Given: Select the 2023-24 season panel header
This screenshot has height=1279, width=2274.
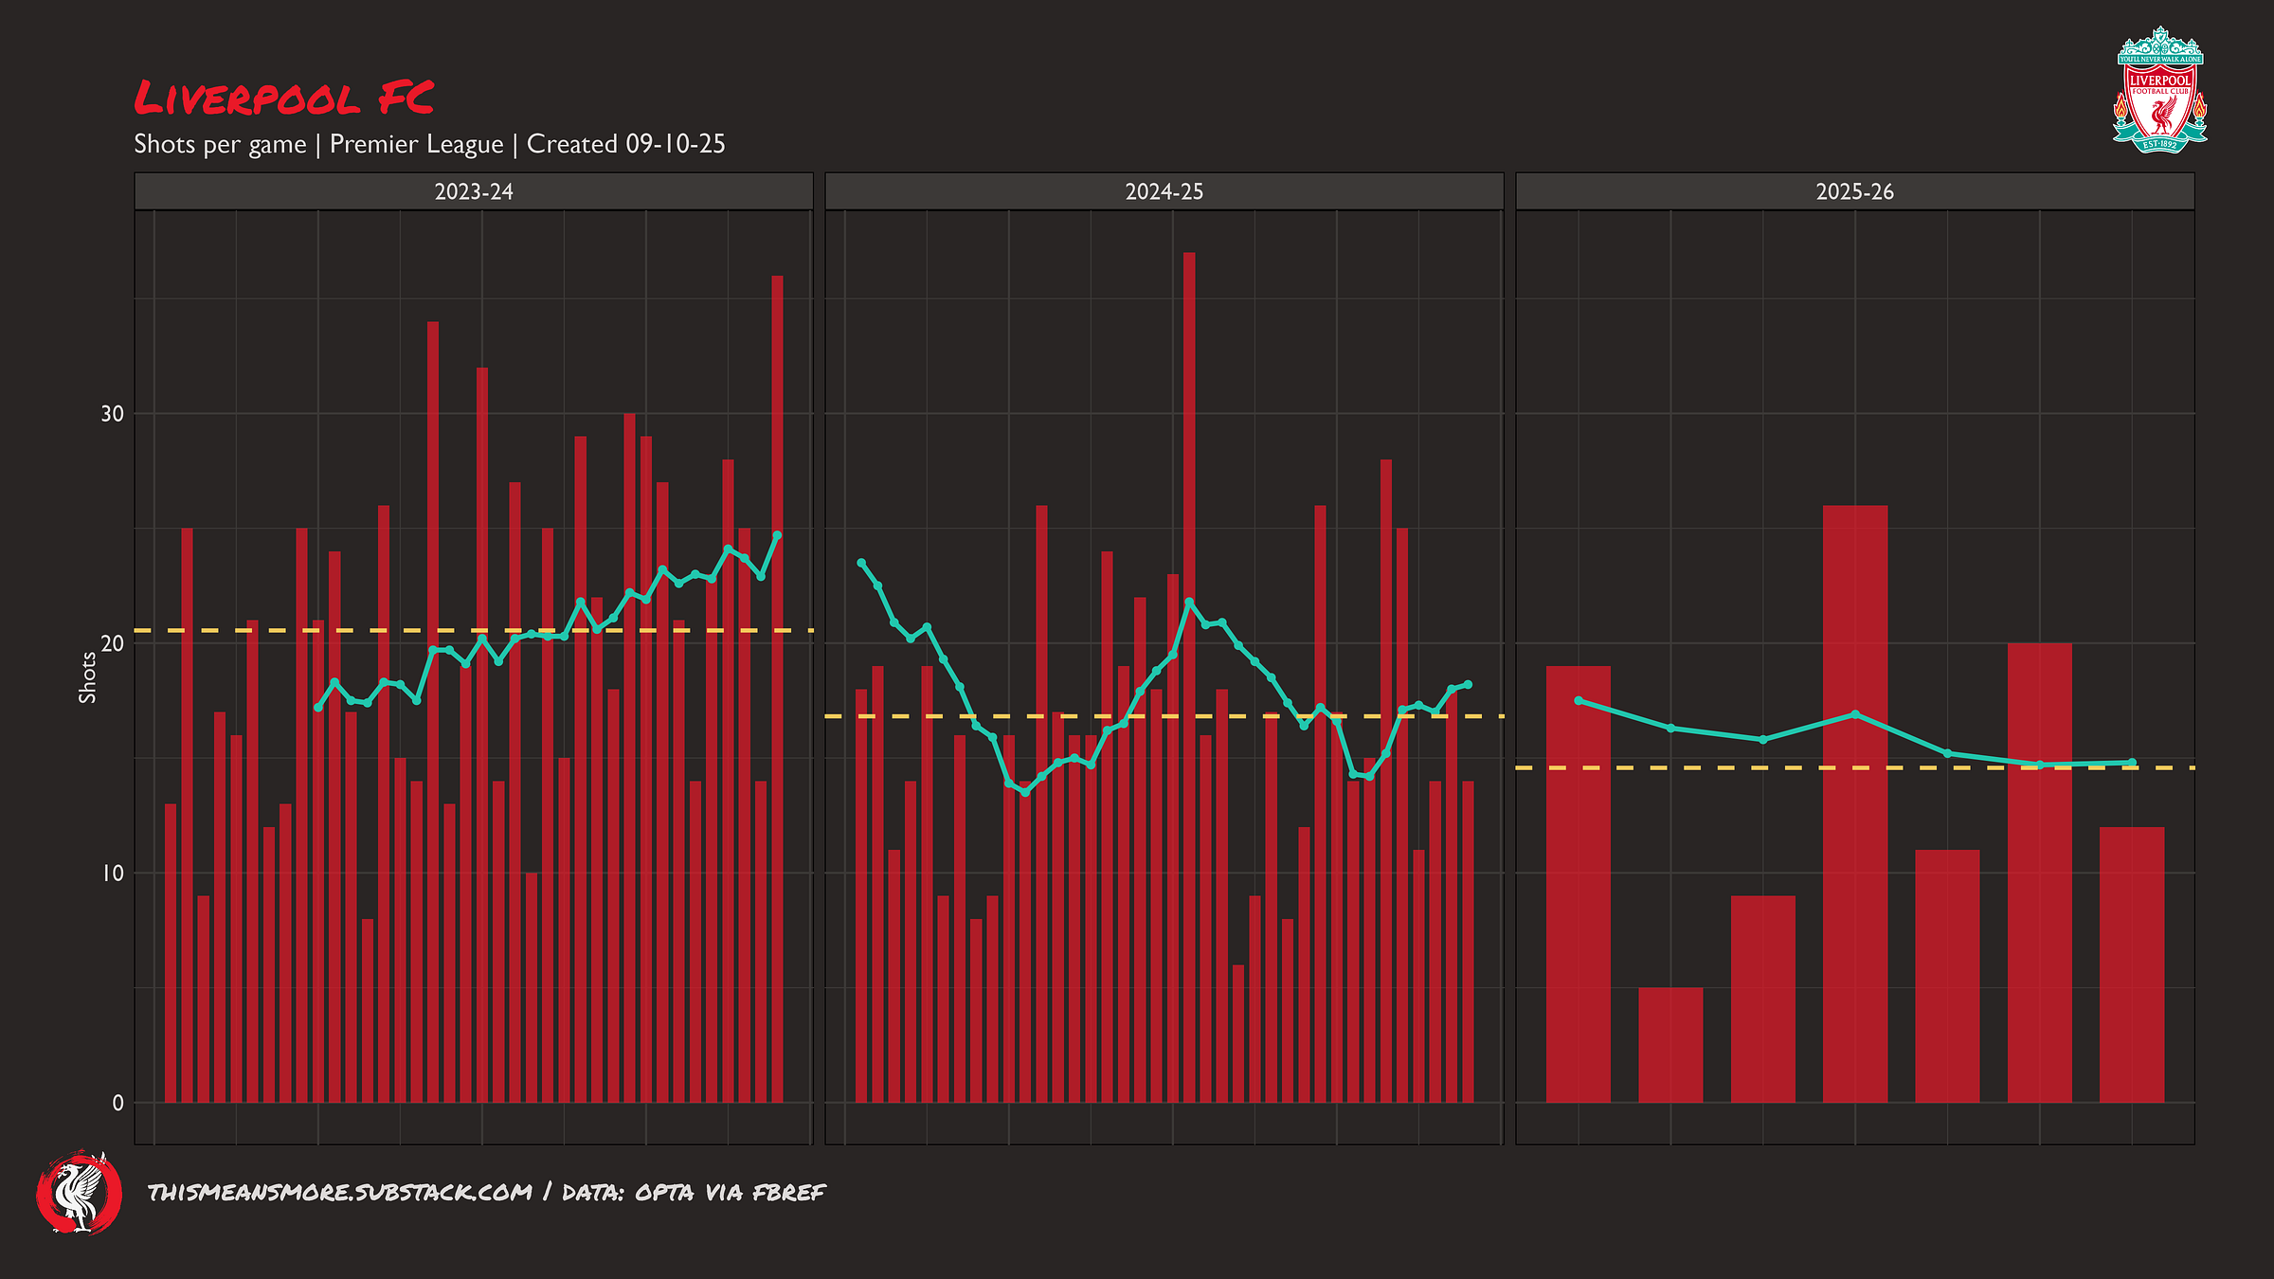Looking at the screenshot, I should pos(473,191).
